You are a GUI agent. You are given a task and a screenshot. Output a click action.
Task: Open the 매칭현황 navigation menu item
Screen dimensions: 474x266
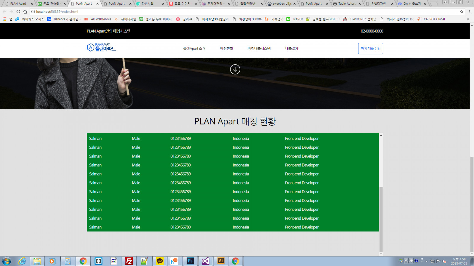226,48
